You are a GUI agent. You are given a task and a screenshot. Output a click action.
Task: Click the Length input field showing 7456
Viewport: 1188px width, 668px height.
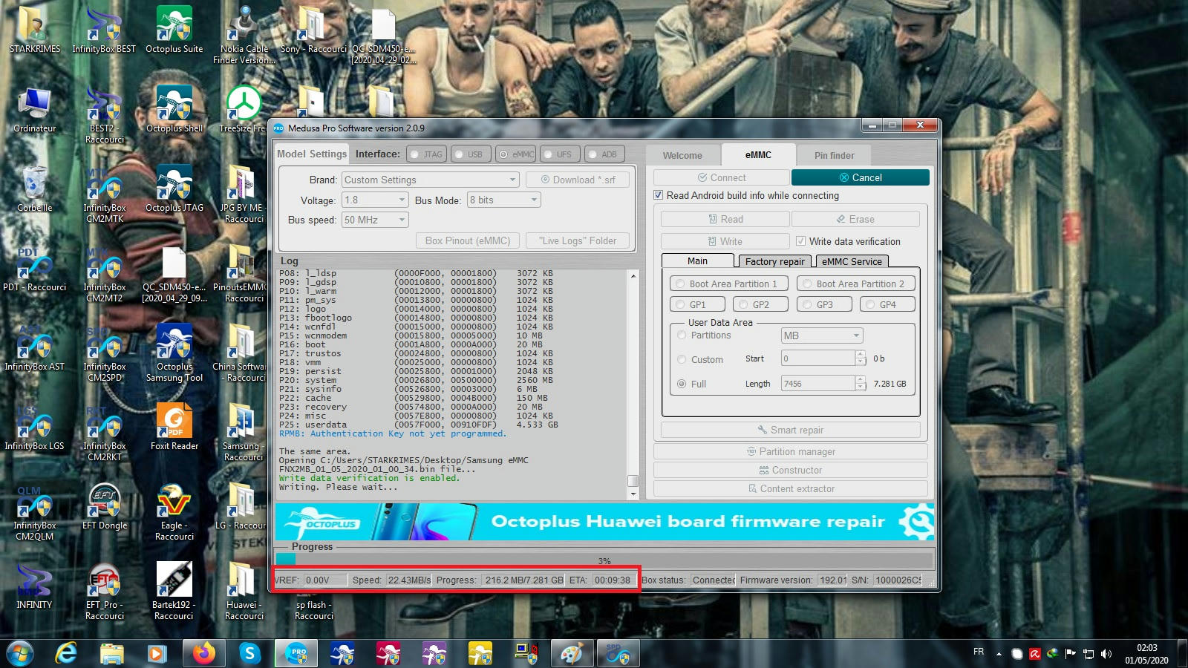[815, 383]
